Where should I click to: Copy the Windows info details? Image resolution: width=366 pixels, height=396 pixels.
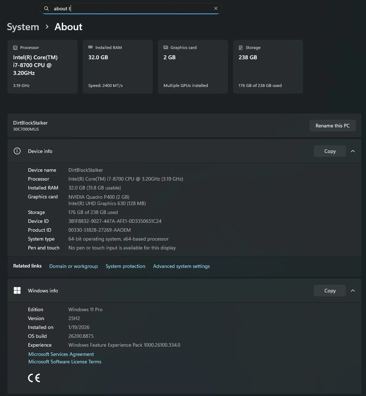330,291
